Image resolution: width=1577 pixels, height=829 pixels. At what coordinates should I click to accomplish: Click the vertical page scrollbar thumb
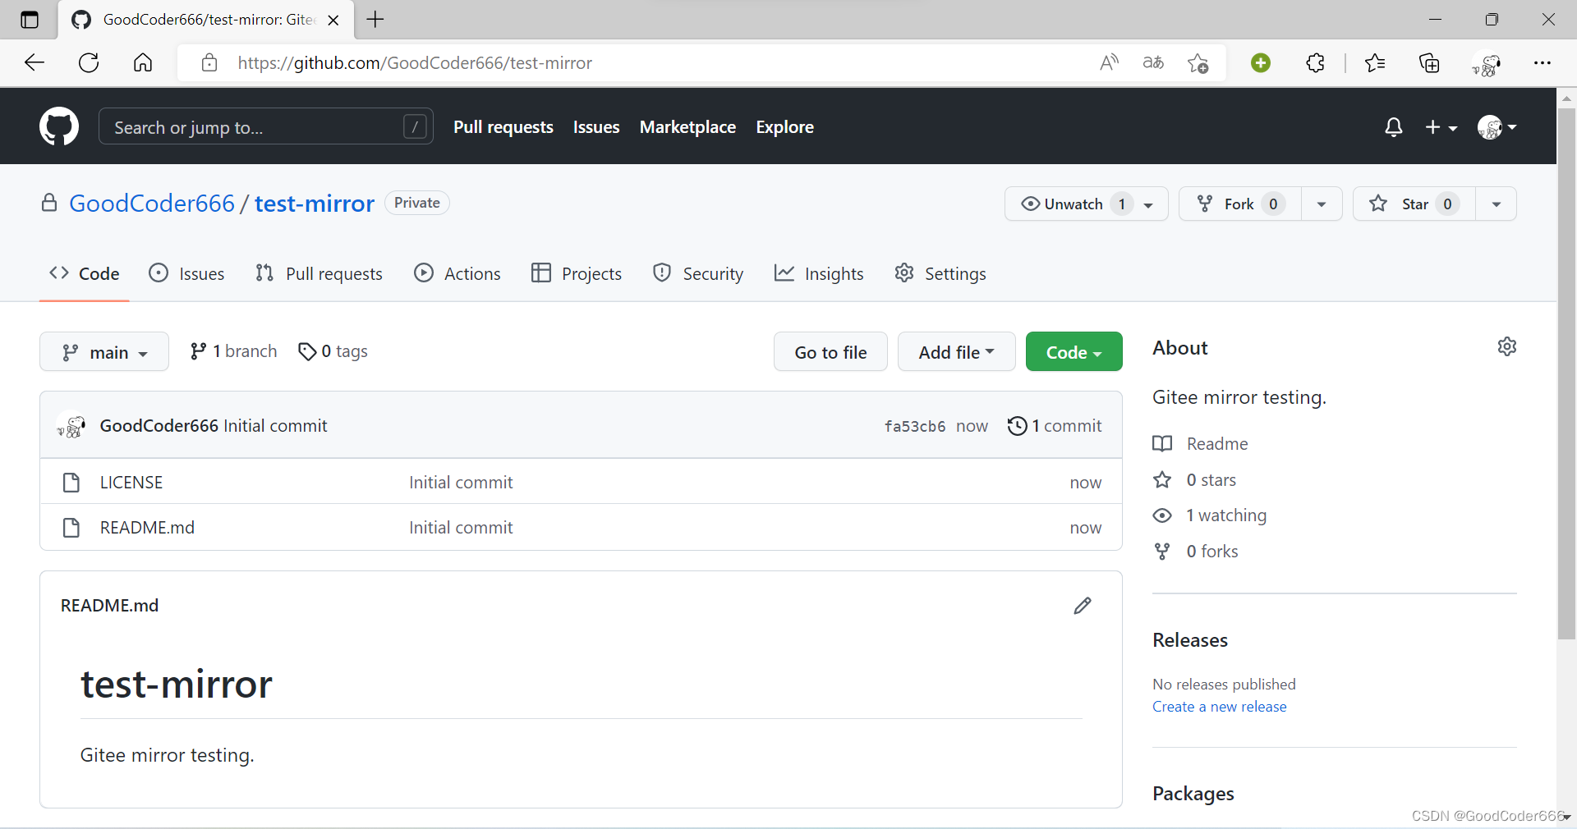tap(1566, 373)
